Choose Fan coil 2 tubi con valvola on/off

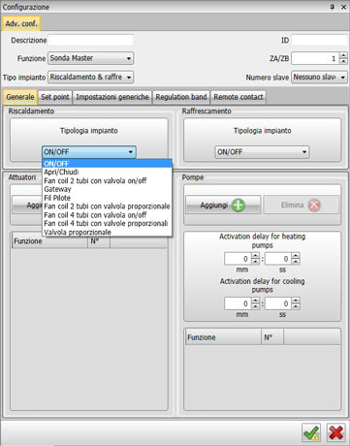[107, 180]
